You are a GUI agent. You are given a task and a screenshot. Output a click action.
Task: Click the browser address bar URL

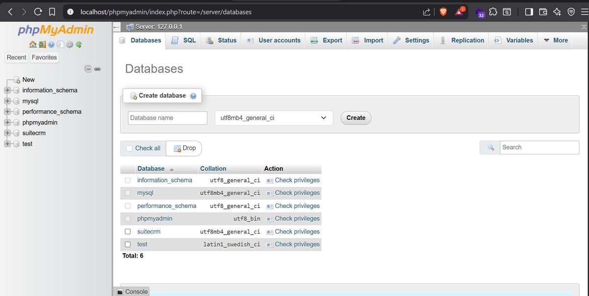166,12
